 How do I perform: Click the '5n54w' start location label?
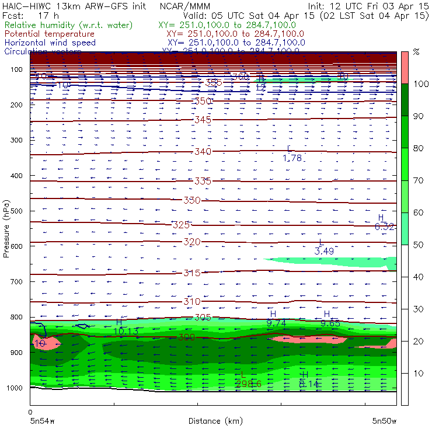point(42,421)
